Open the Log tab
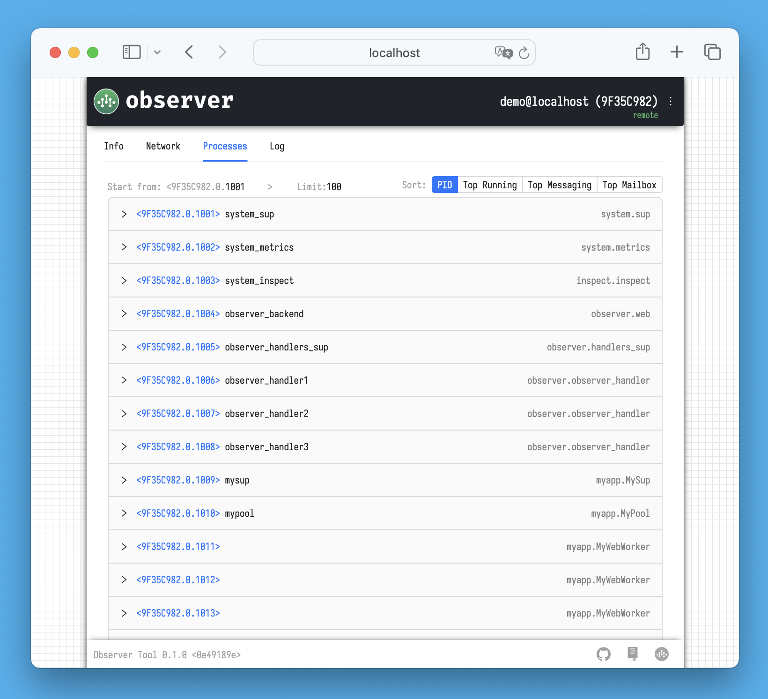 (277, 146)
